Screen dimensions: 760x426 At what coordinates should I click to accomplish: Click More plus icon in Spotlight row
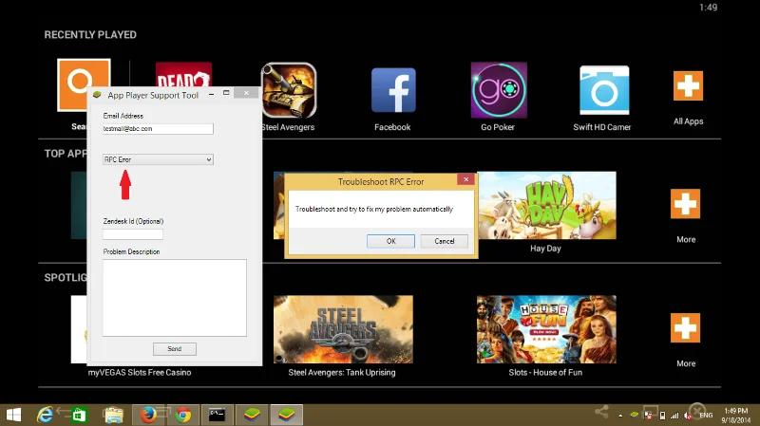click(x=685, y=327)
